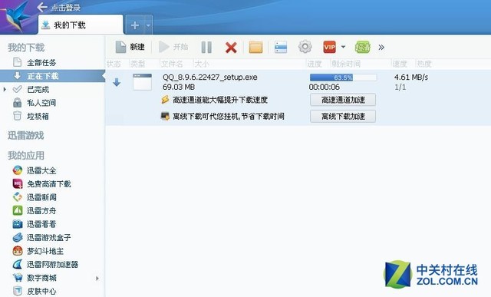The width and height of the screenshot is (491, 297).
Task: Click the red VIP icon
Action: click(x=329, y=47)
